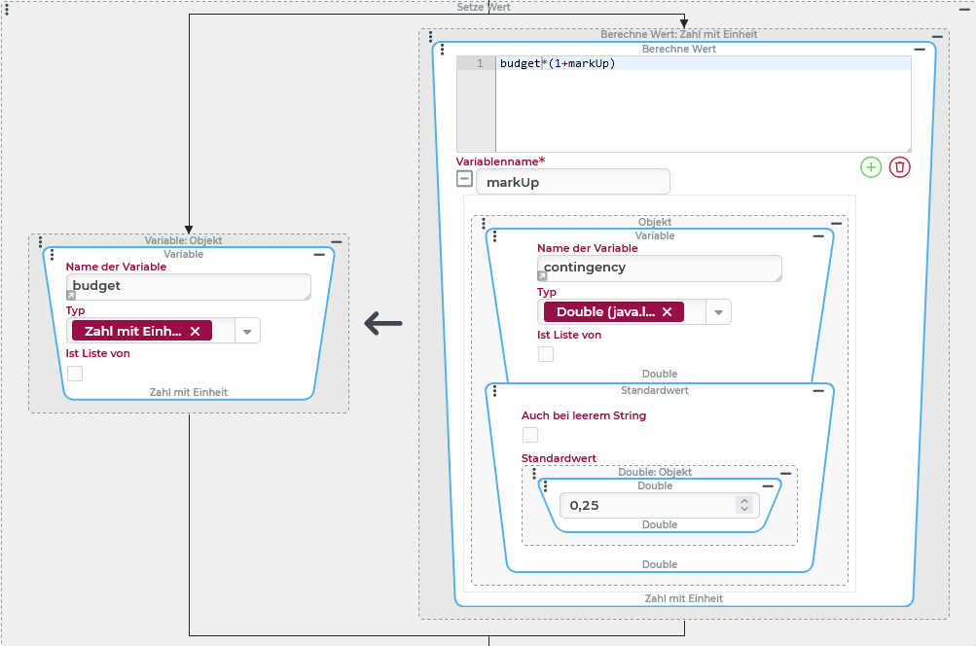Viewport: 976px width, 646px height.
Task: Open the Typ dropdown for contingency variable
Action: pos(718,312)
